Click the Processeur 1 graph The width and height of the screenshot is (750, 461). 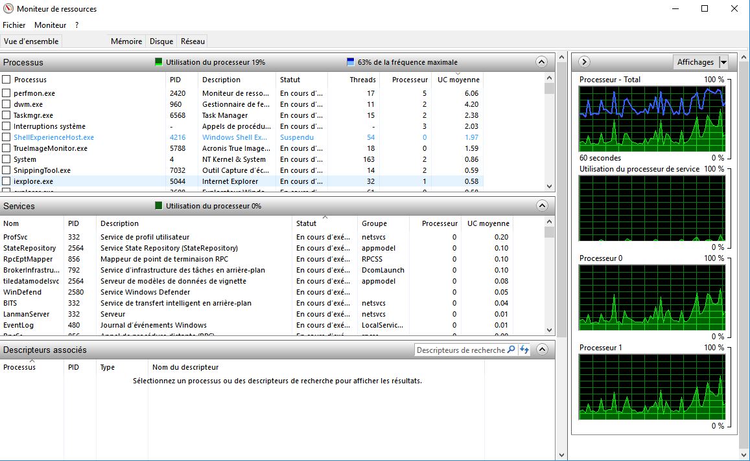coord(652,387)
